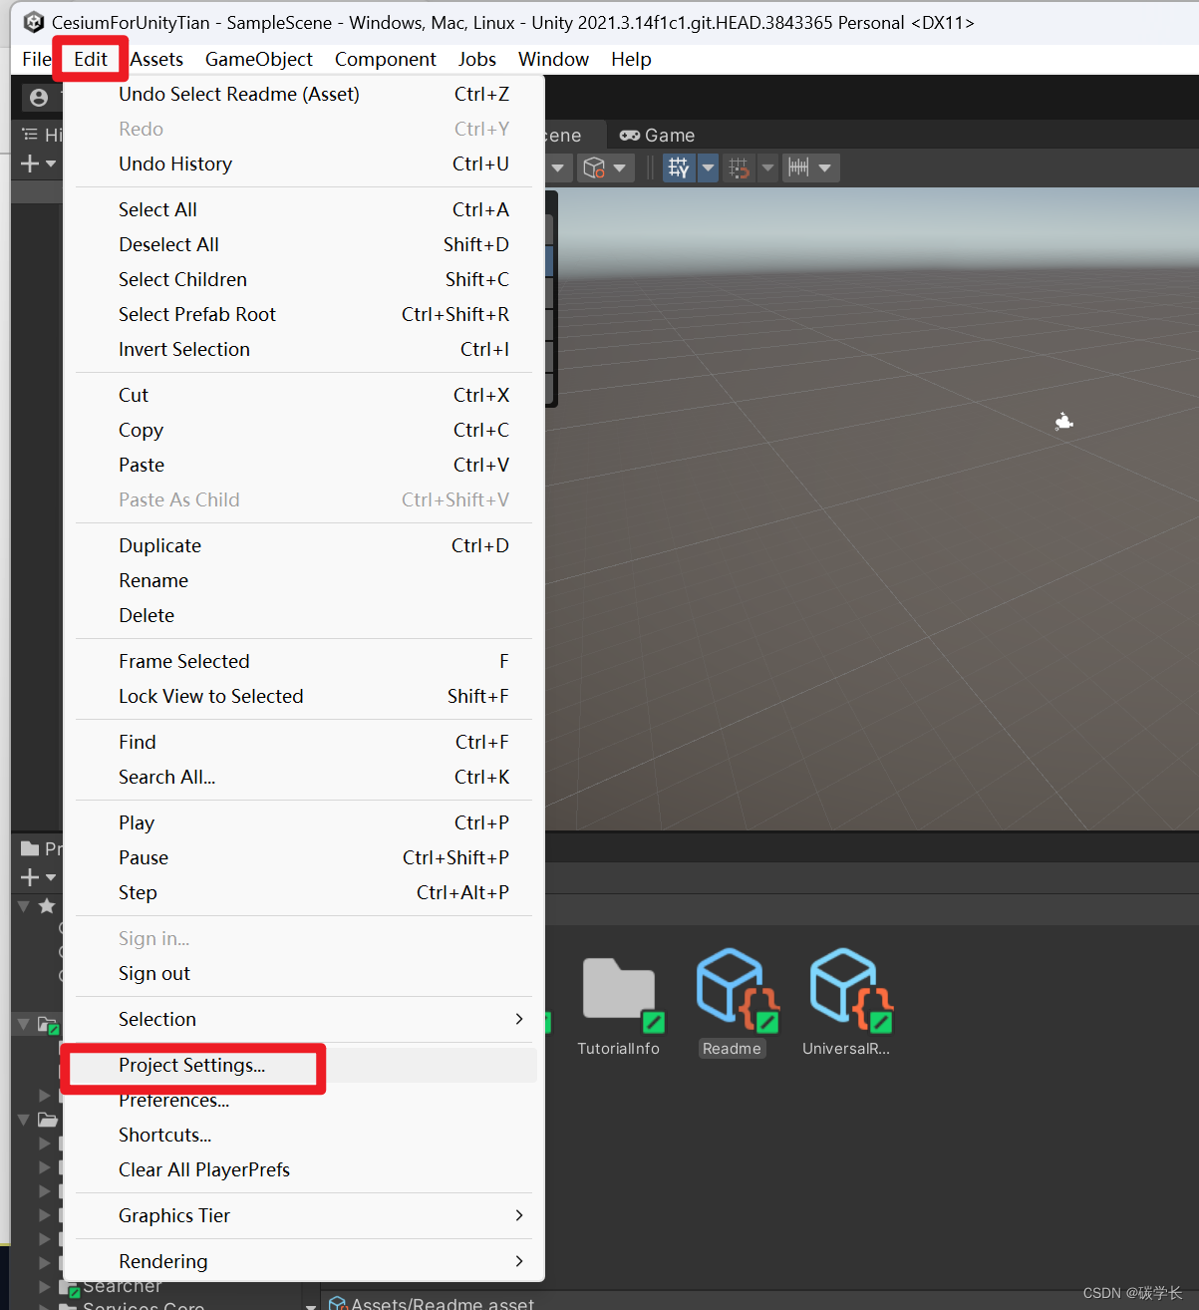Open the Component menu
The image size is (1199, 1310).
(385, 59)
